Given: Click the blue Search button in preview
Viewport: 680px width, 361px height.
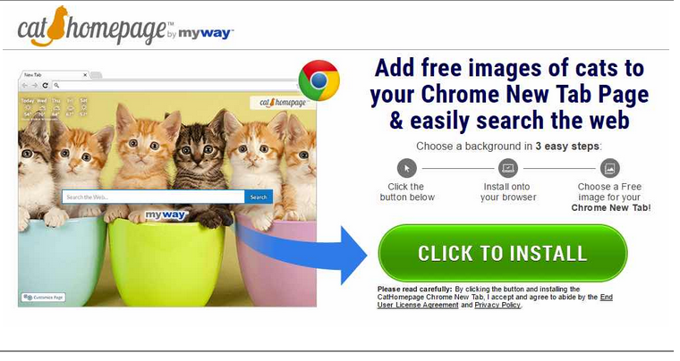Looking at the screenshot, I should click(259, 197).
